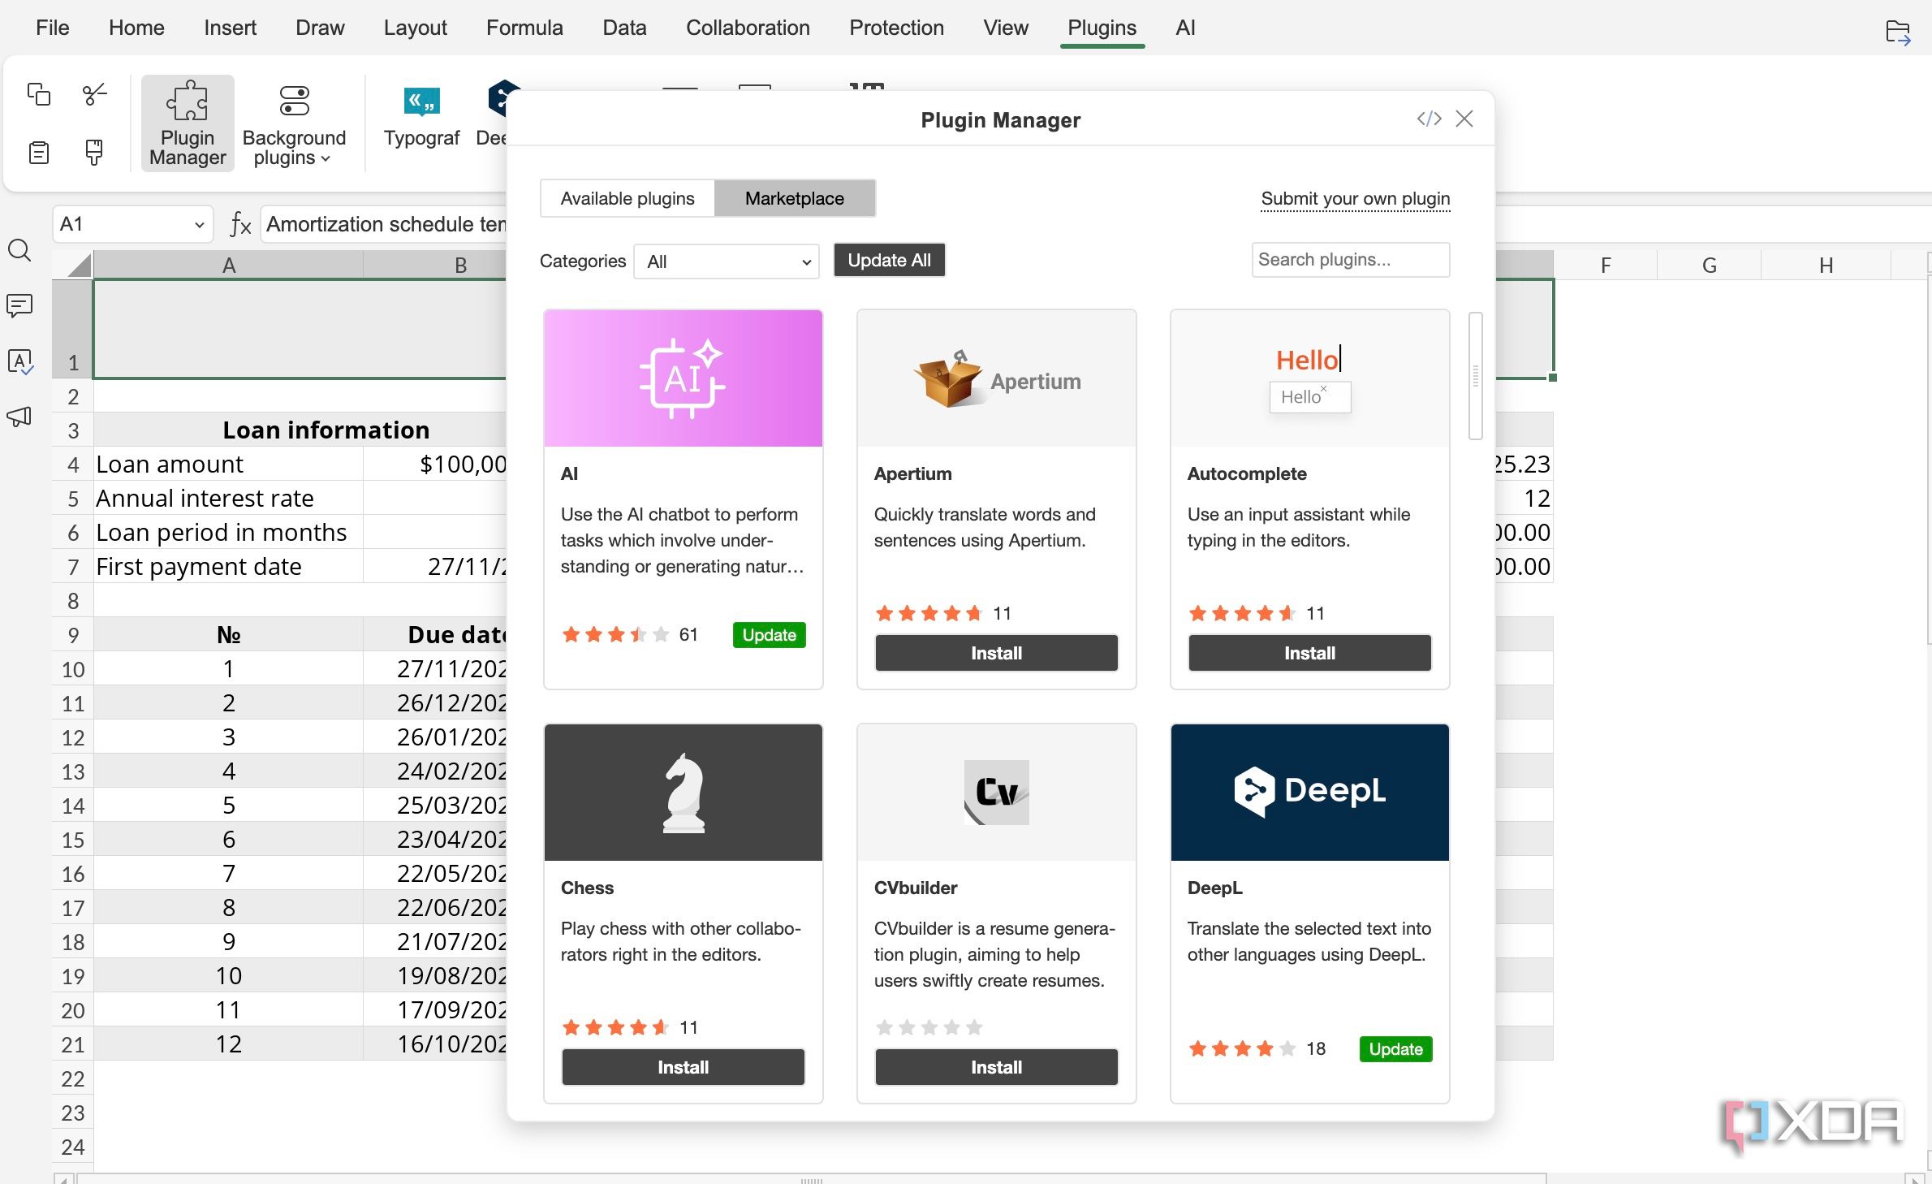Open the File menu

click(x=53, y=28)
